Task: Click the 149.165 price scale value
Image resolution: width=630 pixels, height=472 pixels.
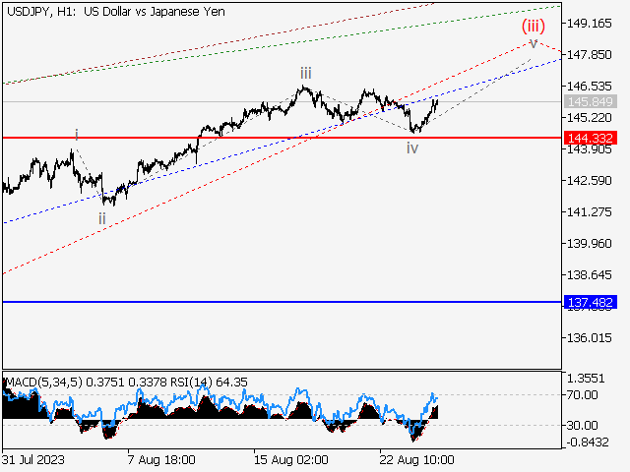Action: point(589,24)
